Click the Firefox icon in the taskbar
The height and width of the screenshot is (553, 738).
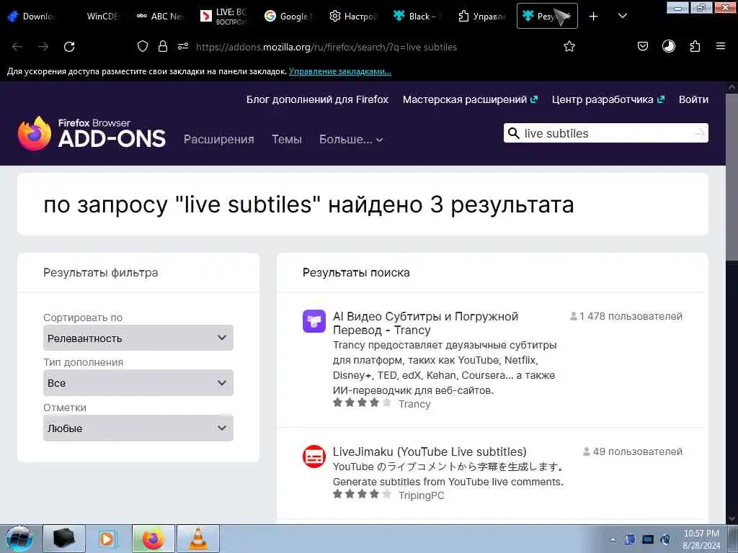154,539
